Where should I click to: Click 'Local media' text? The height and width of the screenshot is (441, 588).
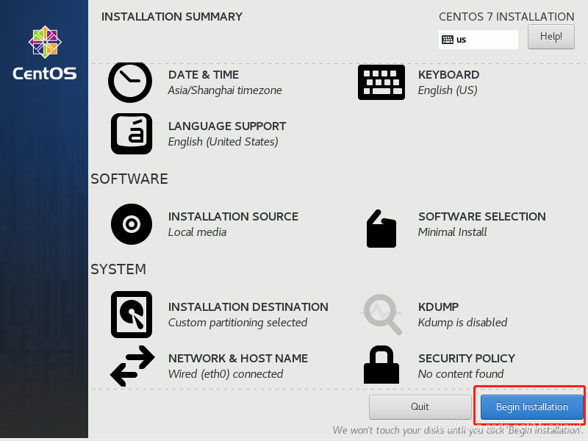(x=197, y=232)
